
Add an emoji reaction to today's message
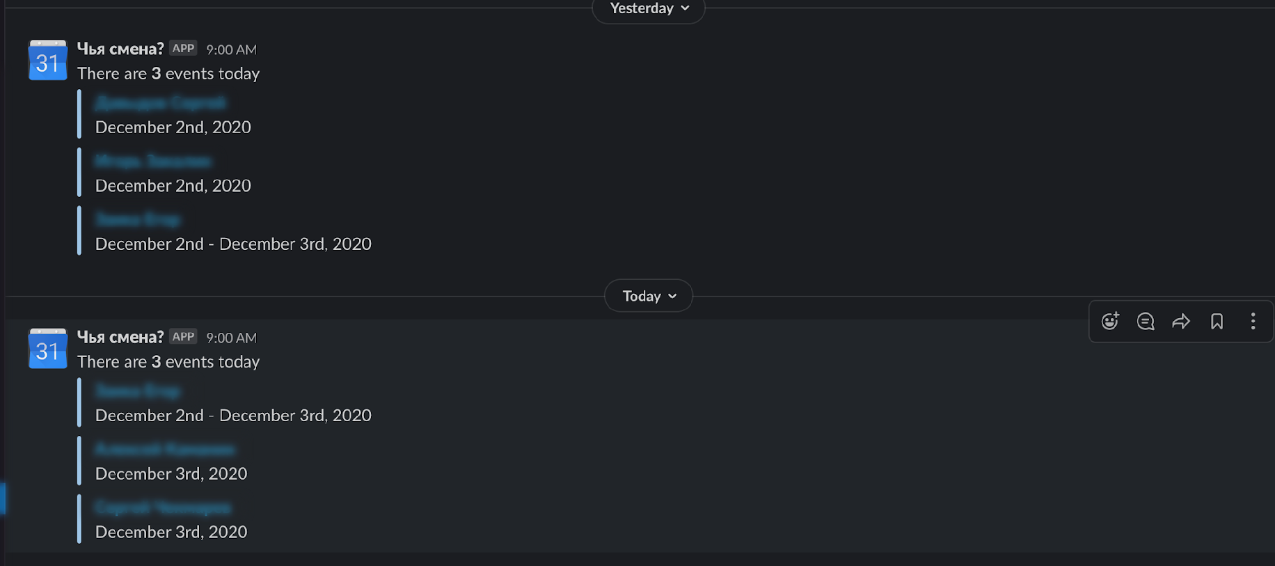pos(1110,321)
